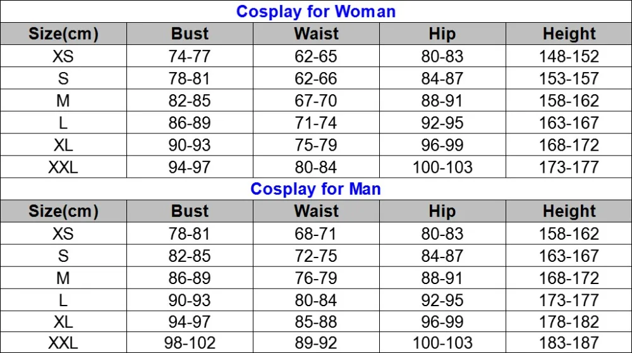Select Man XL height cell 178-182
632x353 pixels.
tap(569, 322)
